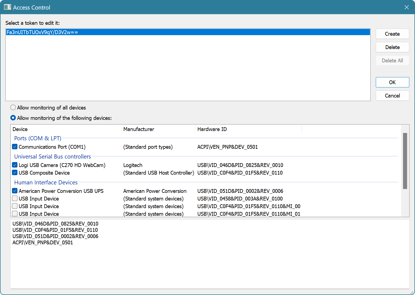Collapse the Ports (COM & LPT) group
This screenshot has height=295, width=415.
(x=38, y=138)
